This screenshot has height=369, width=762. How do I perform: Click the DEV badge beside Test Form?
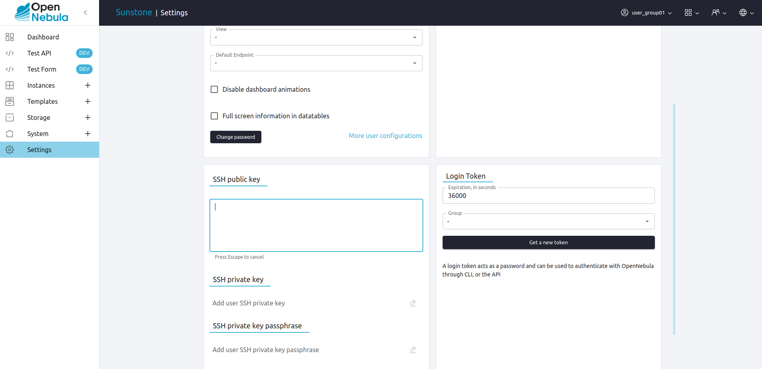[x=84, y=69]
